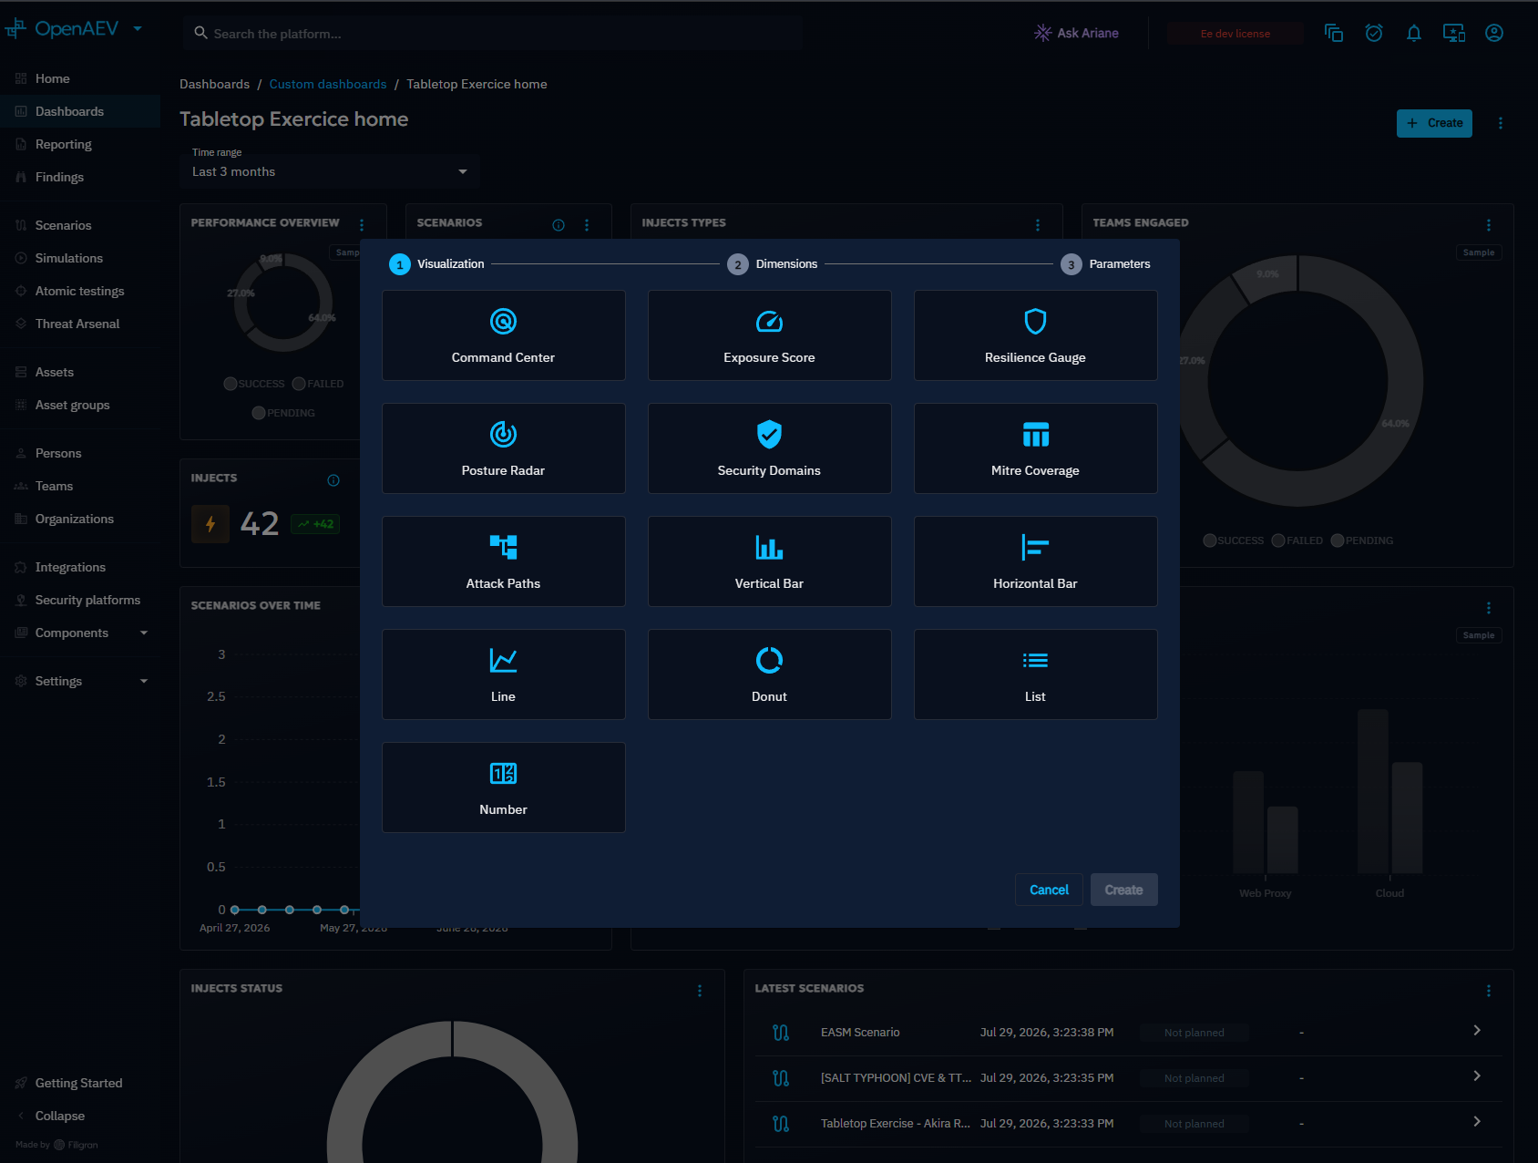Open notifications bell in top bar

[x=1414, y=34]
